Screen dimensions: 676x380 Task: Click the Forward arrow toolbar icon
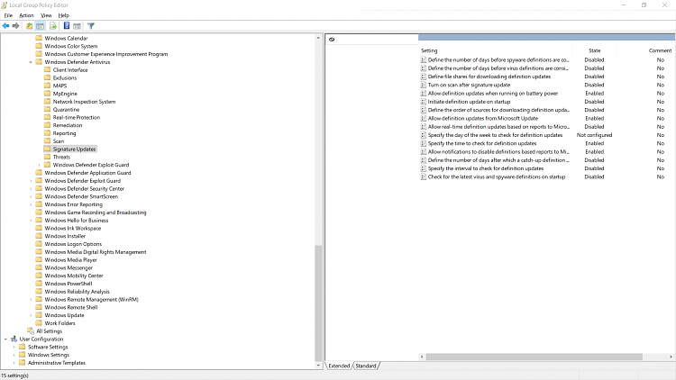point(16,26)
